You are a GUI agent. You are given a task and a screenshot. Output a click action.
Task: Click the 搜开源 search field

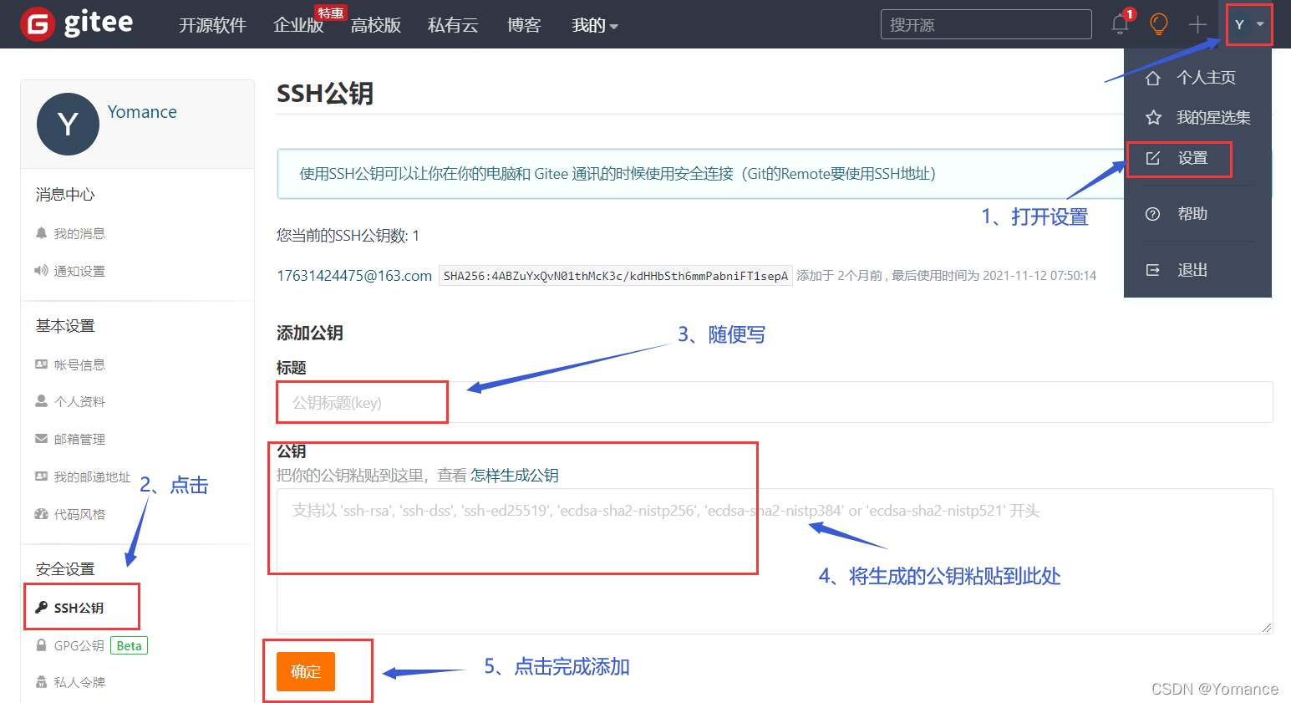coord(985,23)
